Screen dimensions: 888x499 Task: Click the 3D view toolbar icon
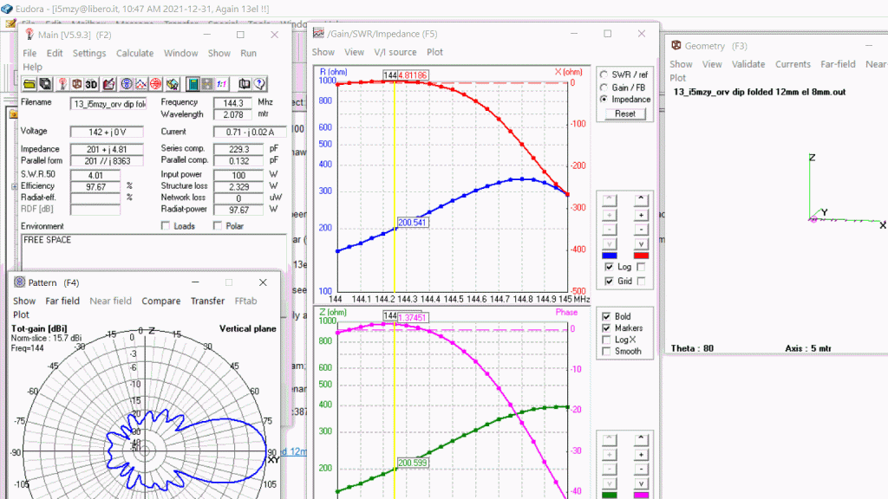tap(92, 84)
